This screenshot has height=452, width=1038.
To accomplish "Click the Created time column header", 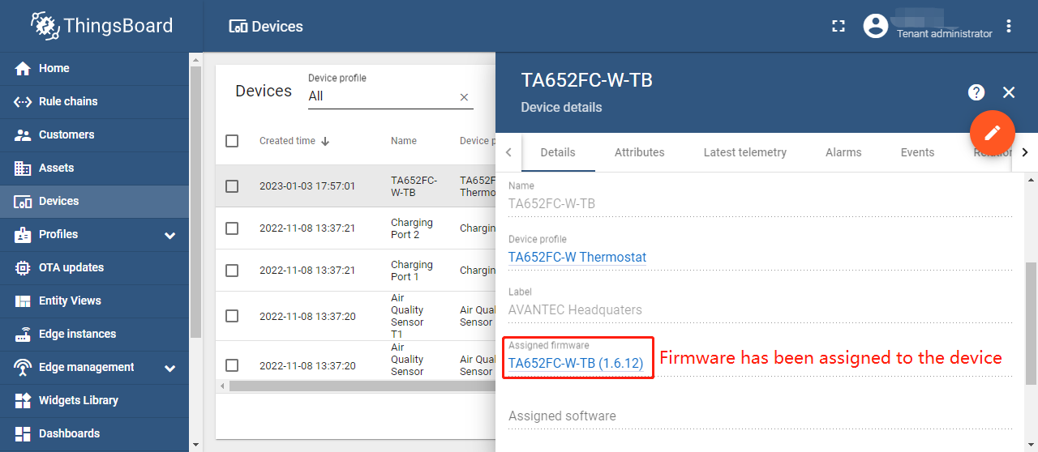I will [x=287, y=141].
